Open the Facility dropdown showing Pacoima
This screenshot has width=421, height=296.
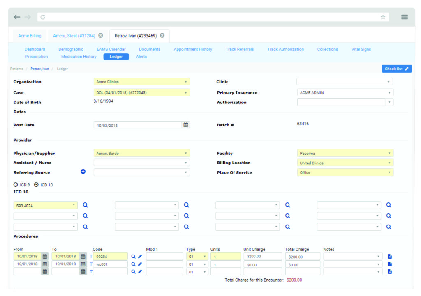(x=345, y=153)
